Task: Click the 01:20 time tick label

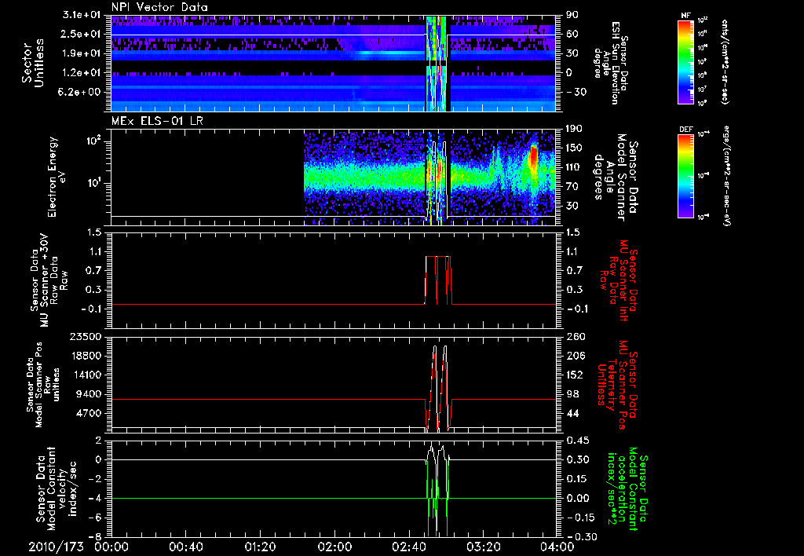Action: (260, 547)
